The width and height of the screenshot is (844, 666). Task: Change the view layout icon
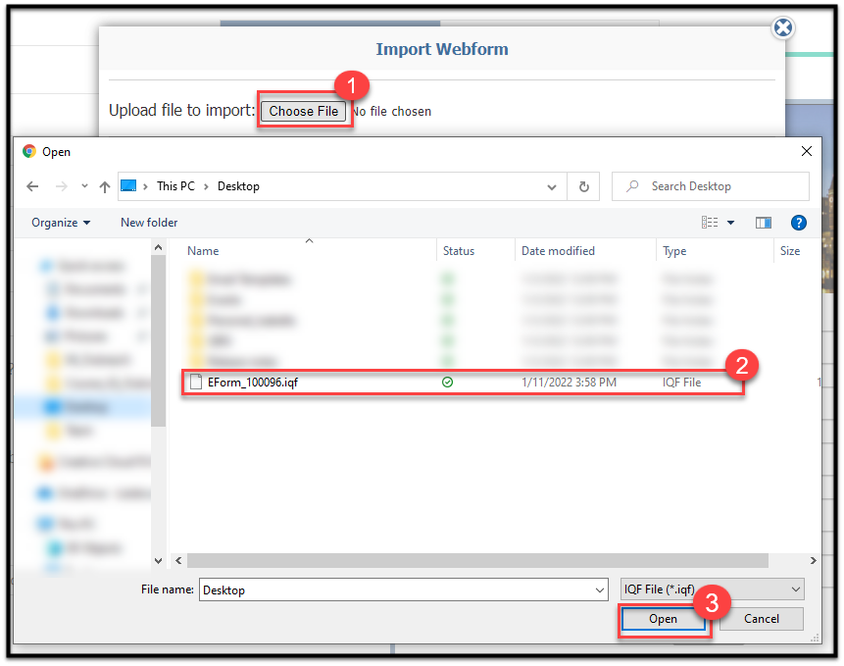point(710,223)
